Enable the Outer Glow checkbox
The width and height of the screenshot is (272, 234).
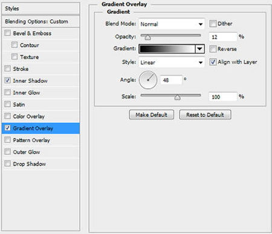7,152
